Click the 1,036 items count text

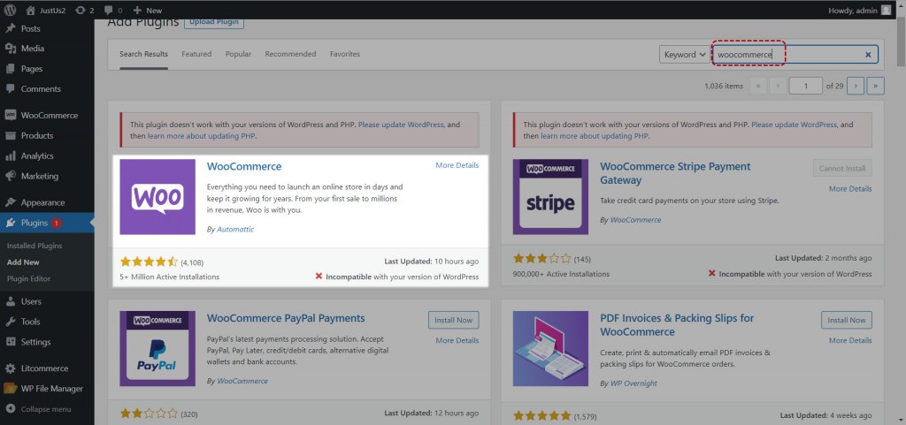click(x=724, y=86)
